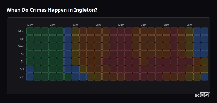Click the "3am" column label
217x103 pixels.
(53, 25)
